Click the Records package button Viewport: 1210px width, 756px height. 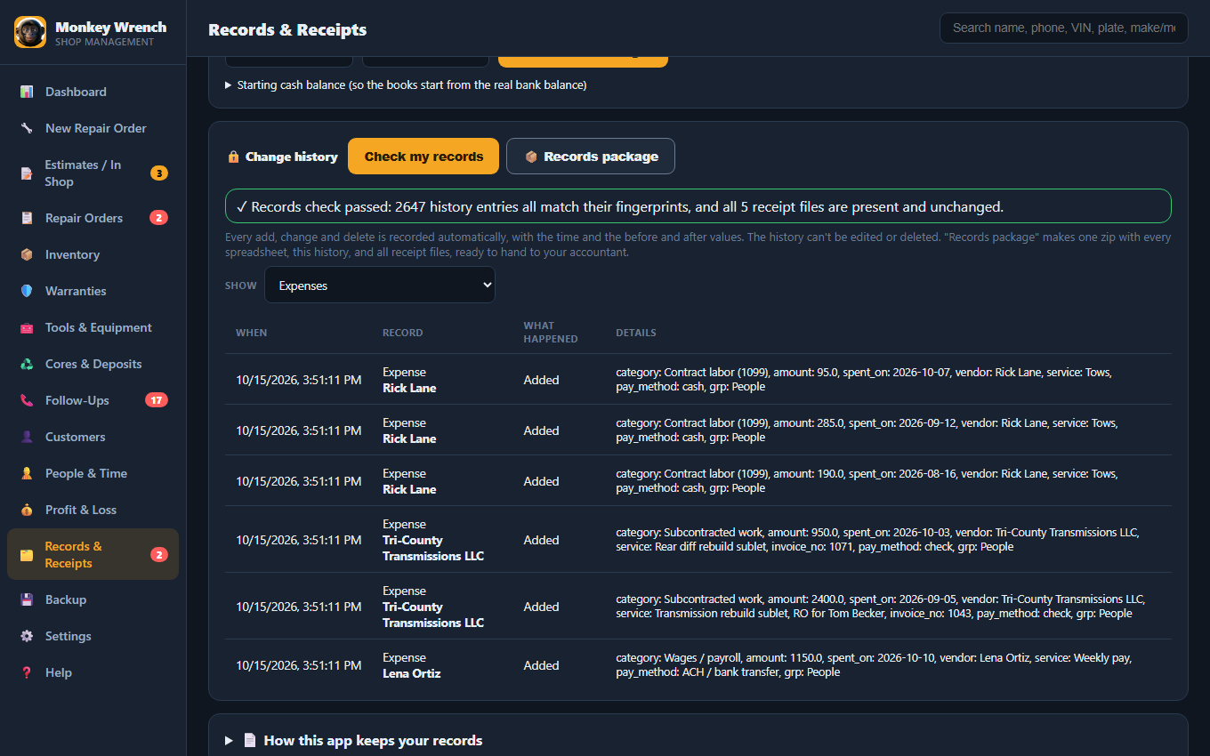coord(591,157)
